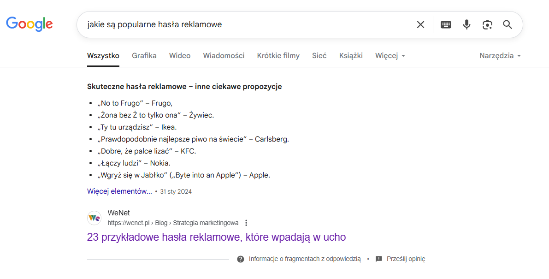Click the "Więcej elementów..." link

tap(119, 191)
